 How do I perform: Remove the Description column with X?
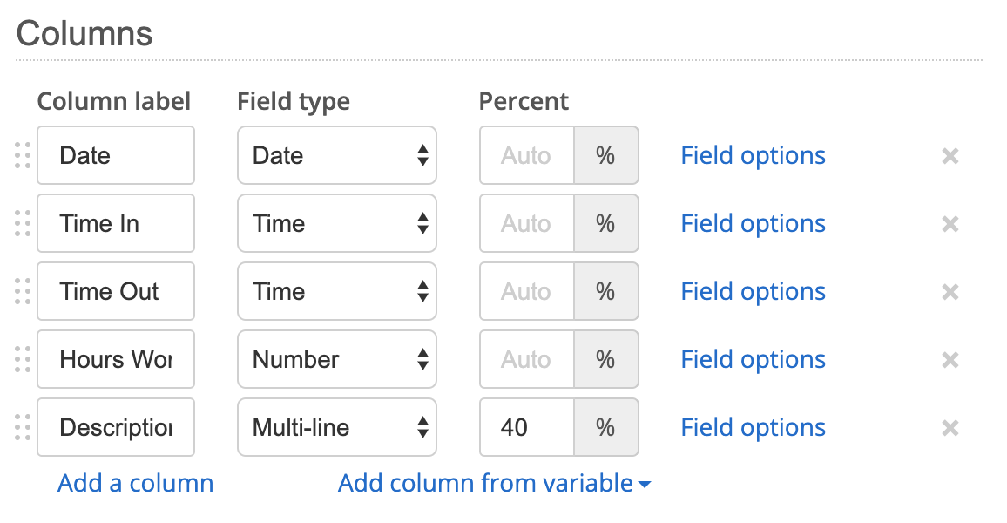pyautogui.click(x=950, y=428)
